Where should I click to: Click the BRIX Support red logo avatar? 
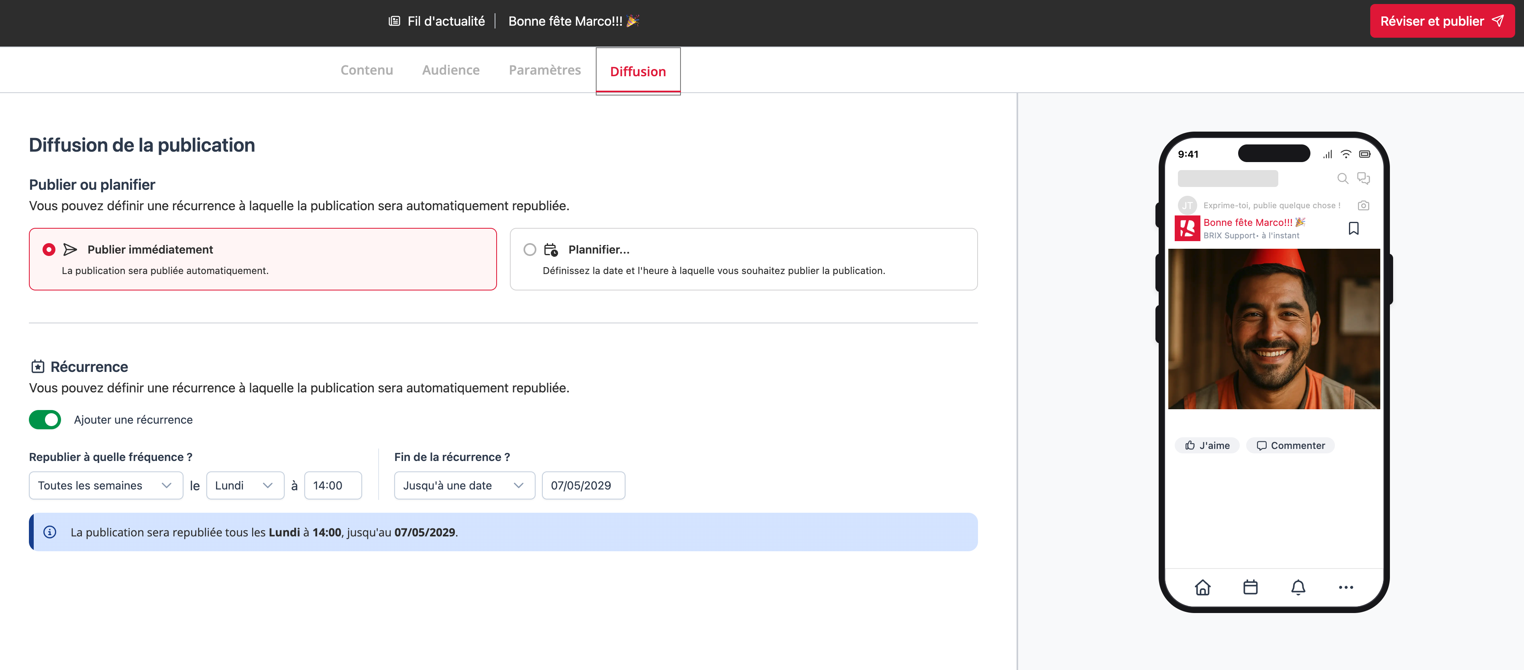point(1187,228)
